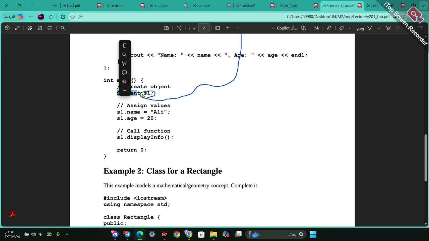Open the iTop screen recorder app on taskbar
This screenshot has height=241, width=429.
164,234
